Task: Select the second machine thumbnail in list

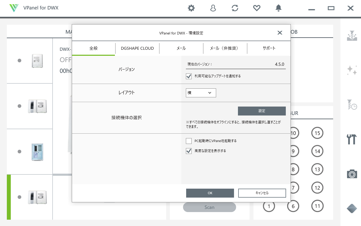Action: click(37, 106)
